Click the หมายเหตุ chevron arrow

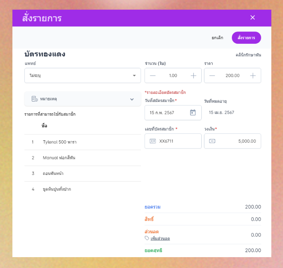click(132, 99)
